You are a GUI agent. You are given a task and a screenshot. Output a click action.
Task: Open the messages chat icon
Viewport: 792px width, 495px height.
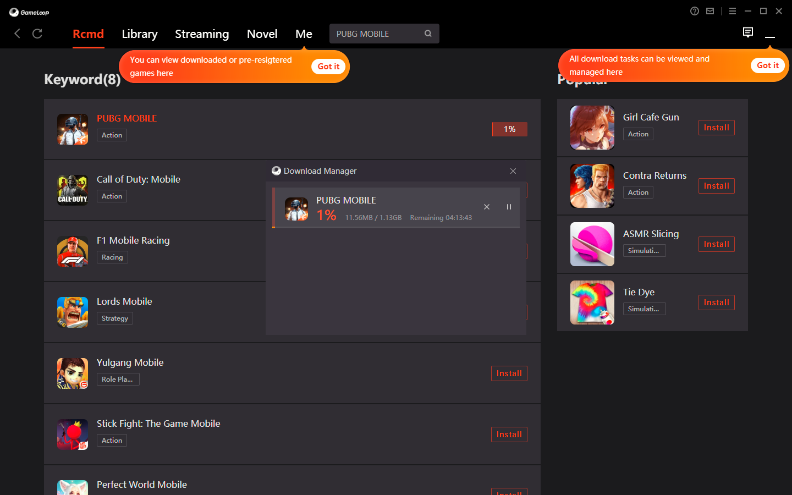tap(748, 32)
